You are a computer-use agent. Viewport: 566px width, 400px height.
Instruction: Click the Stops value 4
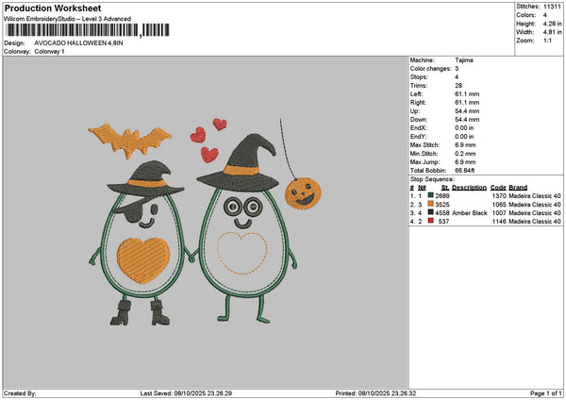(457, 77)
